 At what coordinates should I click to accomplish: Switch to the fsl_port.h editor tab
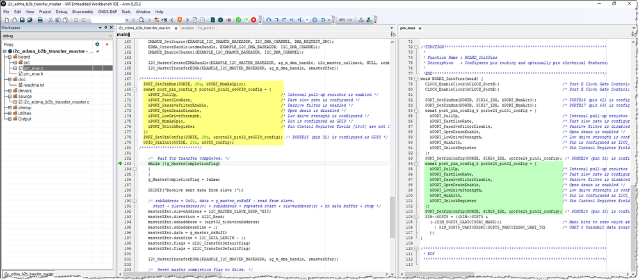(x=207, y=28)
